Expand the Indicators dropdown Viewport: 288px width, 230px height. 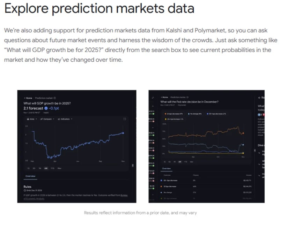coord(65,119)
